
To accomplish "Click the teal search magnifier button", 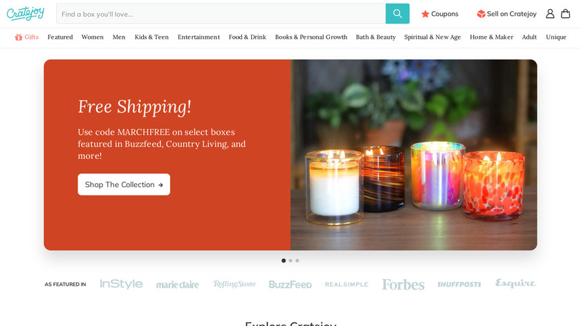I will [x=397, y=14].
